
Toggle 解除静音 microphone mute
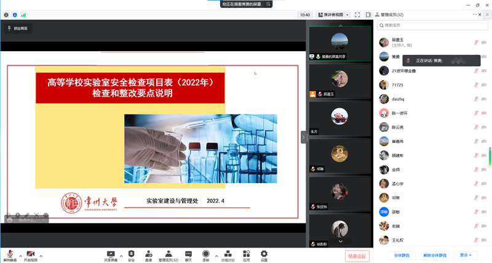click(x=10, y=256)
